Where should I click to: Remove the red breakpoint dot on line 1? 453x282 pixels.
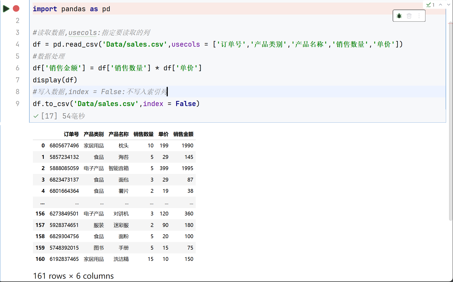coord(16,9)
